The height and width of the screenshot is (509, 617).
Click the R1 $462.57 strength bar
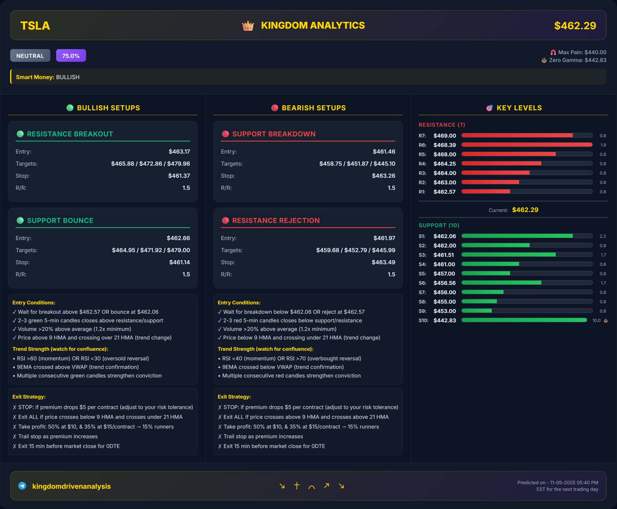pos(527,191)
